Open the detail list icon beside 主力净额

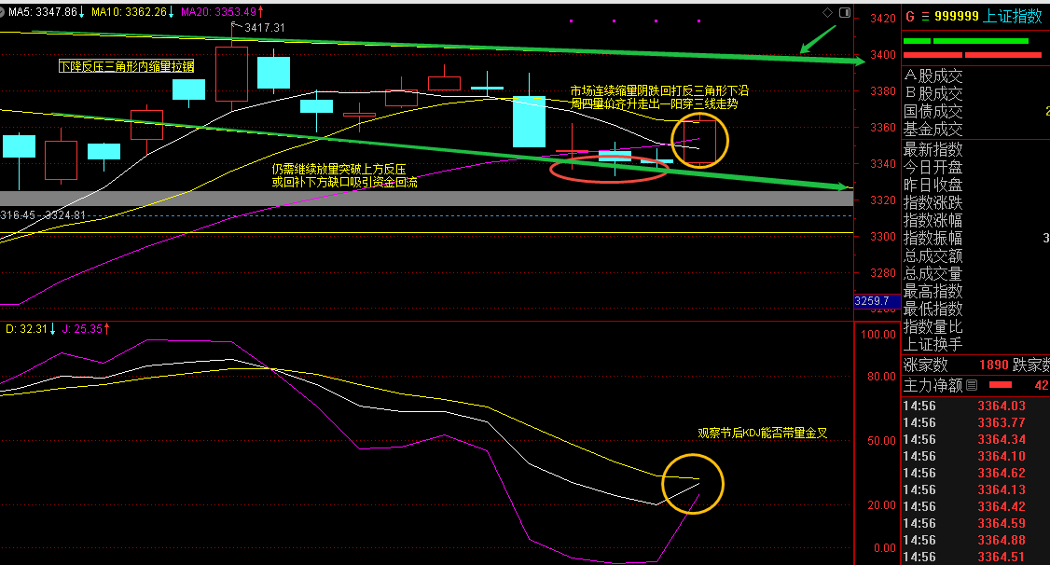(972, 385)
